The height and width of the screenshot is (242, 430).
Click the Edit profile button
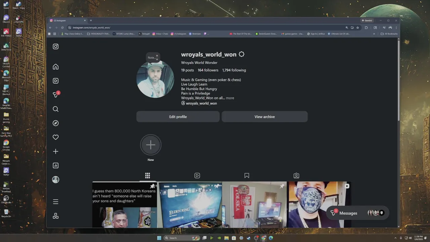[178, 117]
